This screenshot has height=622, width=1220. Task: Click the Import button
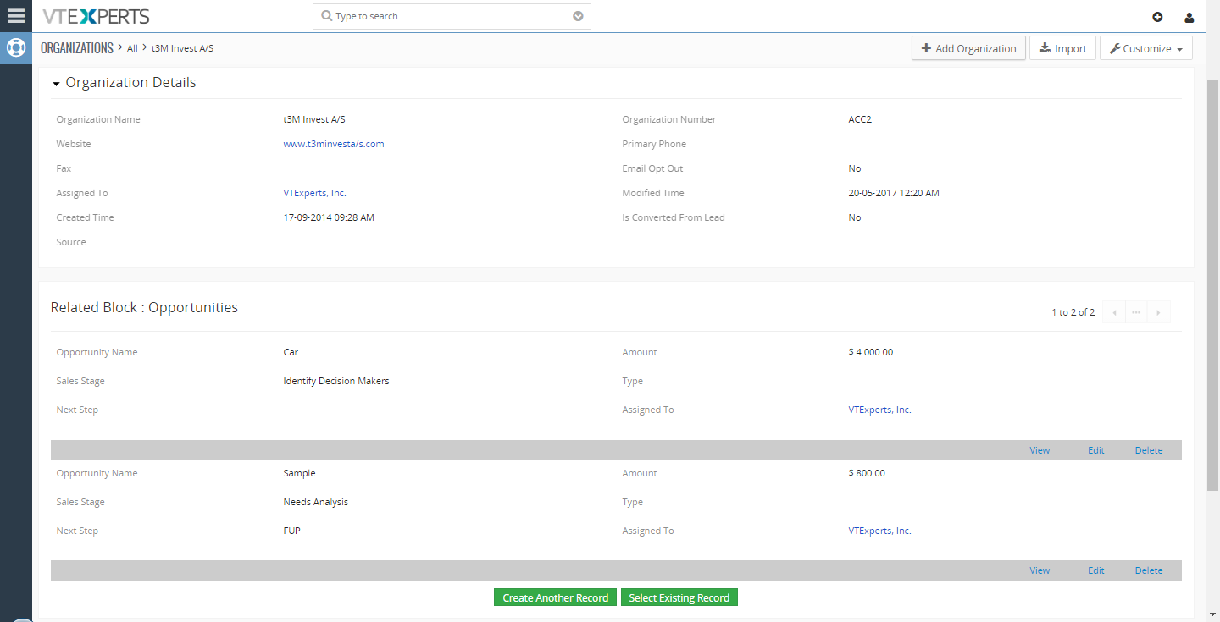click(x=1063, y=48)
